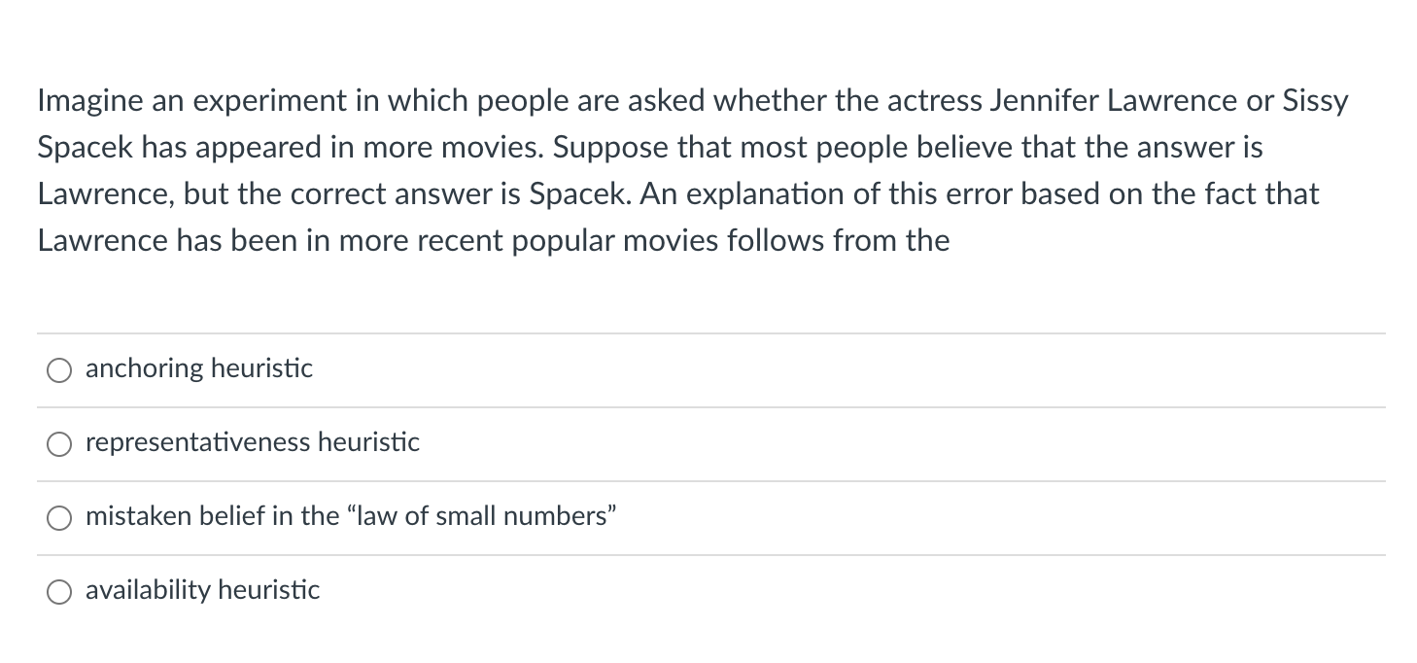Click the words "recent popular movies"

pyautogui.click(x=542, y=241)
